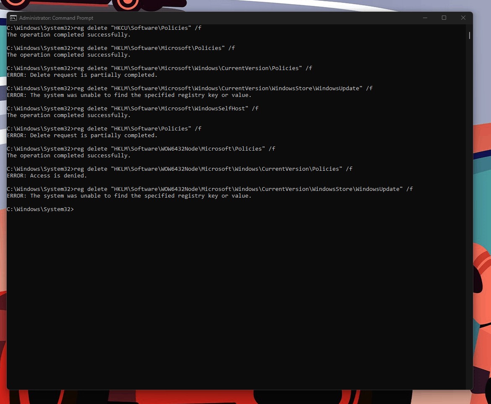Click the reg delete "HKCU\Software\Policies" command line
This screenshot has height=404, width=491.
point(104,28)
